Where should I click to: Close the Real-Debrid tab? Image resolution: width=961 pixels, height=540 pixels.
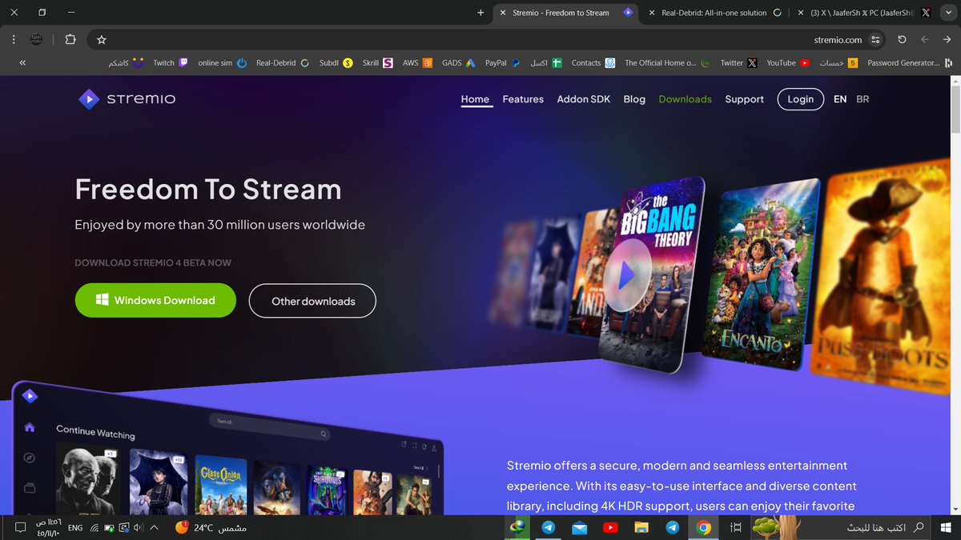(651, 13)
